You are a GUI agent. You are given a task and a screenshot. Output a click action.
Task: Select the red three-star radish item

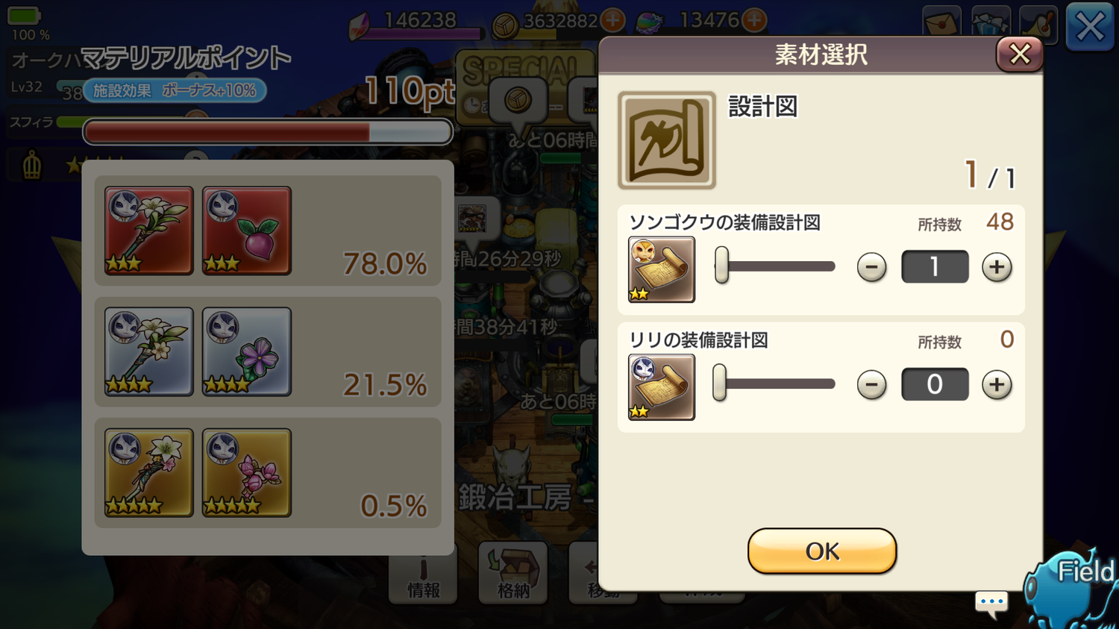(247, 231)
